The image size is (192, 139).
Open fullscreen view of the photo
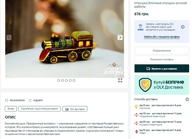120,80
